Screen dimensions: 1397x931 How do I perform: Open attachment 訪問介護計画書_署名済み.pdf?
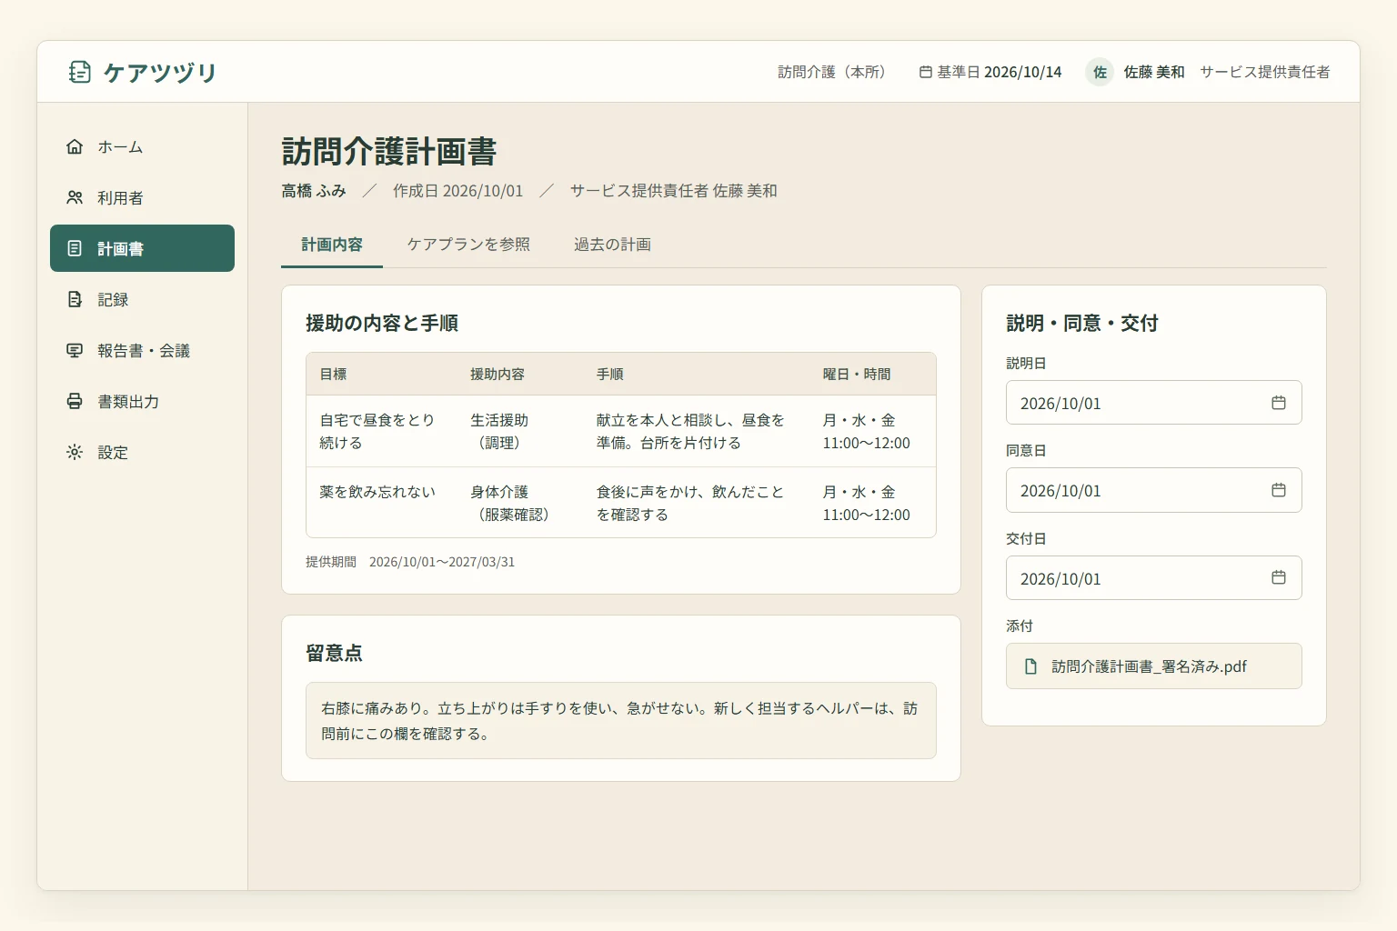point(1153,666)
